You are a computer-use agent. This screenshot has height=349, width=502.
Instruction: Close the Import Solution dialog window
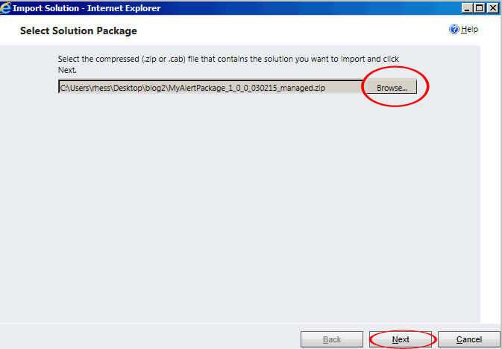[493, 7]
